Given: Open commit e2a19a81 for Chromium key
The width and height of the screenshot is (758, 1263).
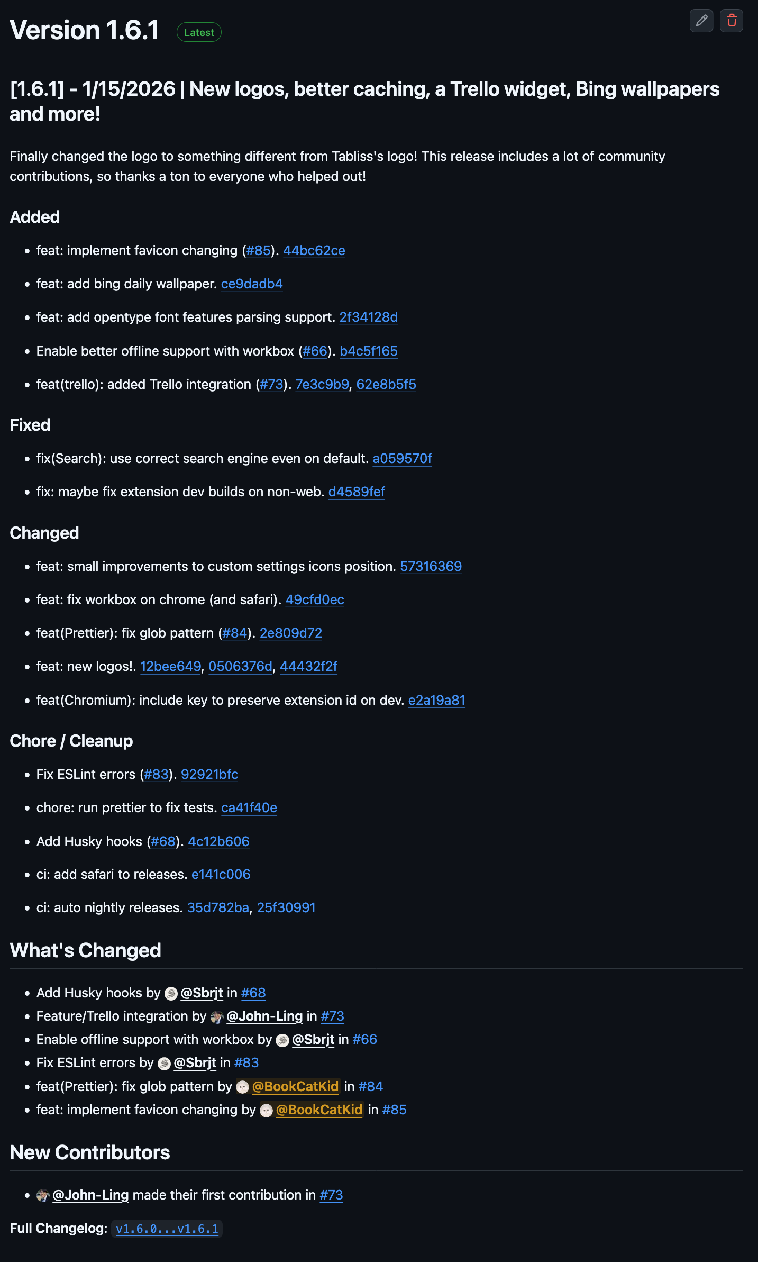Looking at the screenshot, I should tap(436, 700).
